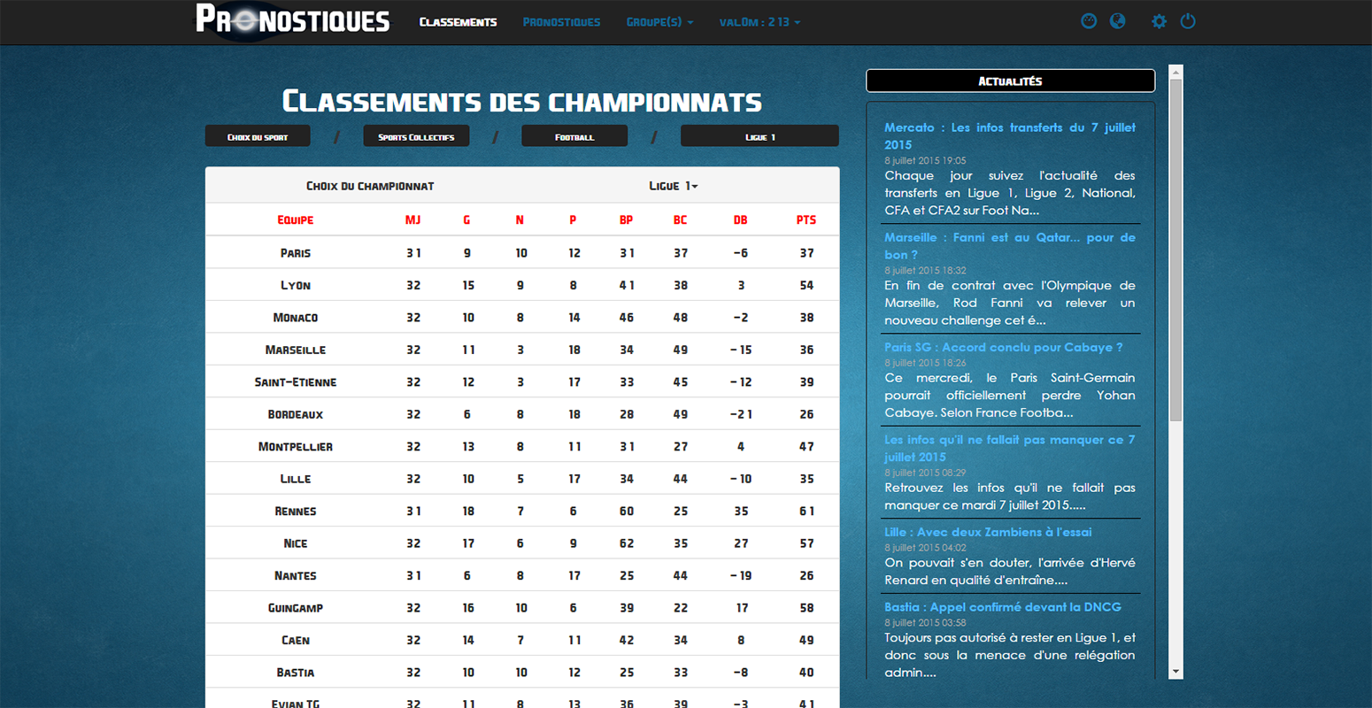Image resolution: width=1372 pixels, height=708 pixels.
Task: Expand the Ligue 1 championship selector in table header
Action: coord(674,185)
